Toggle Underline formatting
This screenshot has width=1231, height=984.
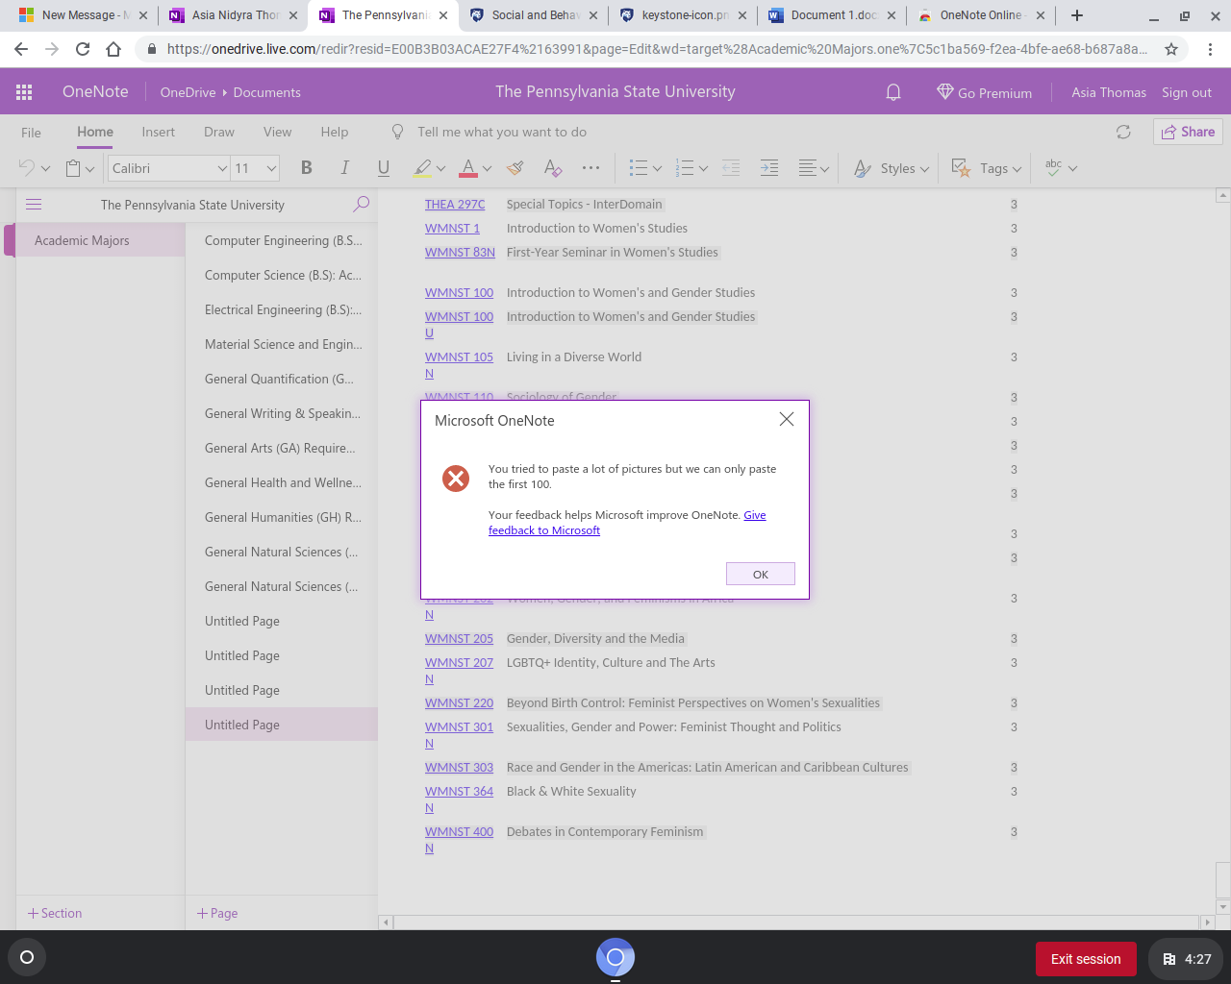383,167
